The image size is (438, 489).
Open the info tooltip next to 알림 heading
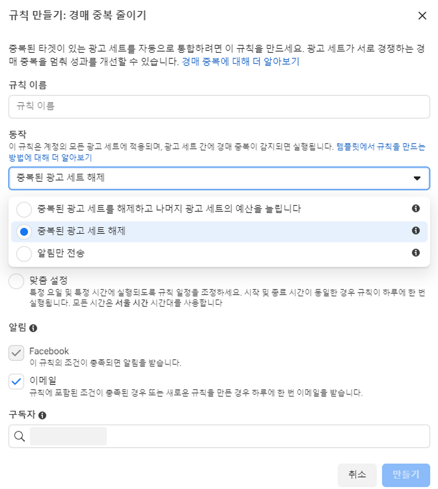pyautogui.click(x=33, y=328)
